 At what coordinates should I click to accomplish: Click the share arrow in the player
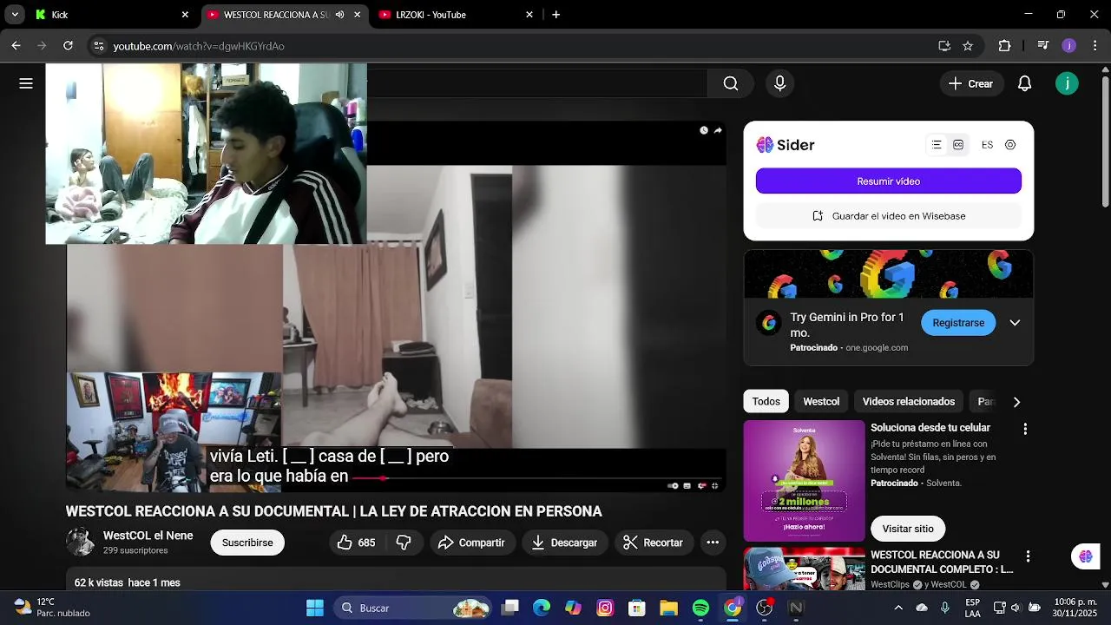pyautogui.click(x=718, y=130)
